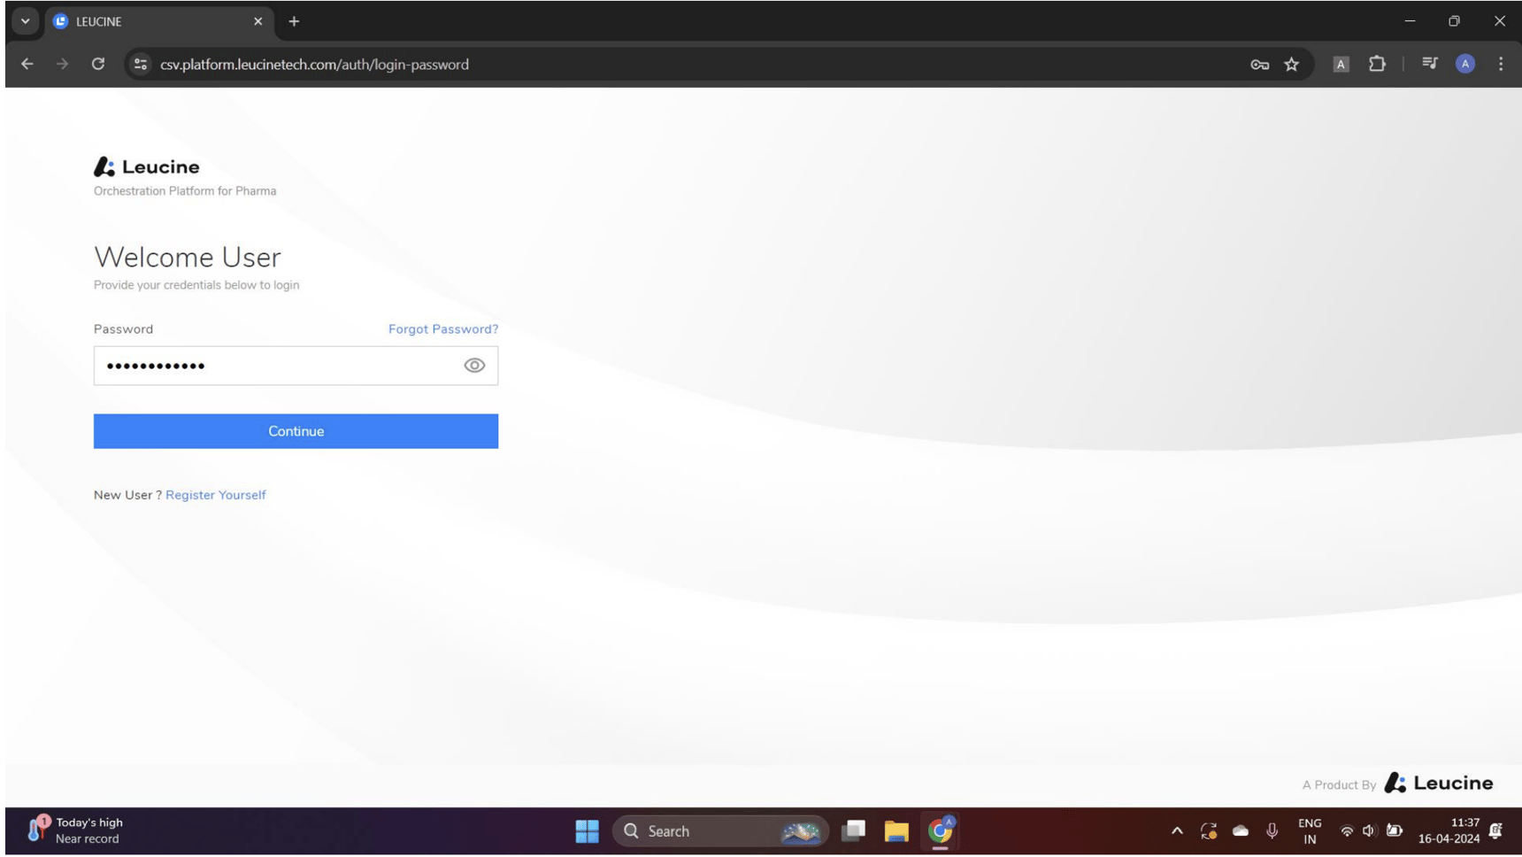Open the site information icon in address bar
The image size is (1522, 857).
141,64
